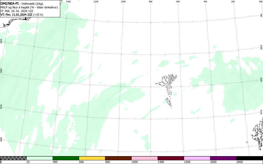Click the 10W longitude label
Screen dimensions: 263x164
click(x=123, y=2)
